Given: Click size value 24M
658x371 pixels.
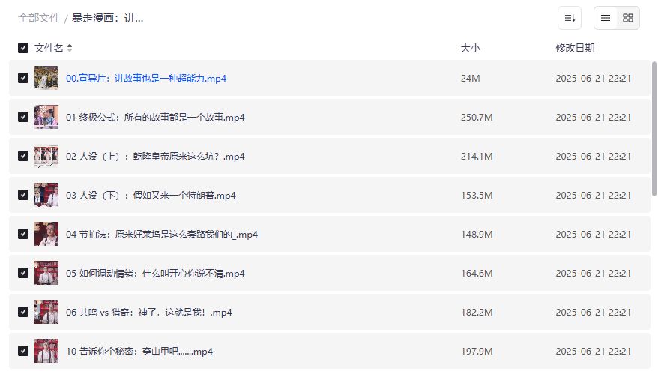Looking at the screenshot, I should [470, 79].
